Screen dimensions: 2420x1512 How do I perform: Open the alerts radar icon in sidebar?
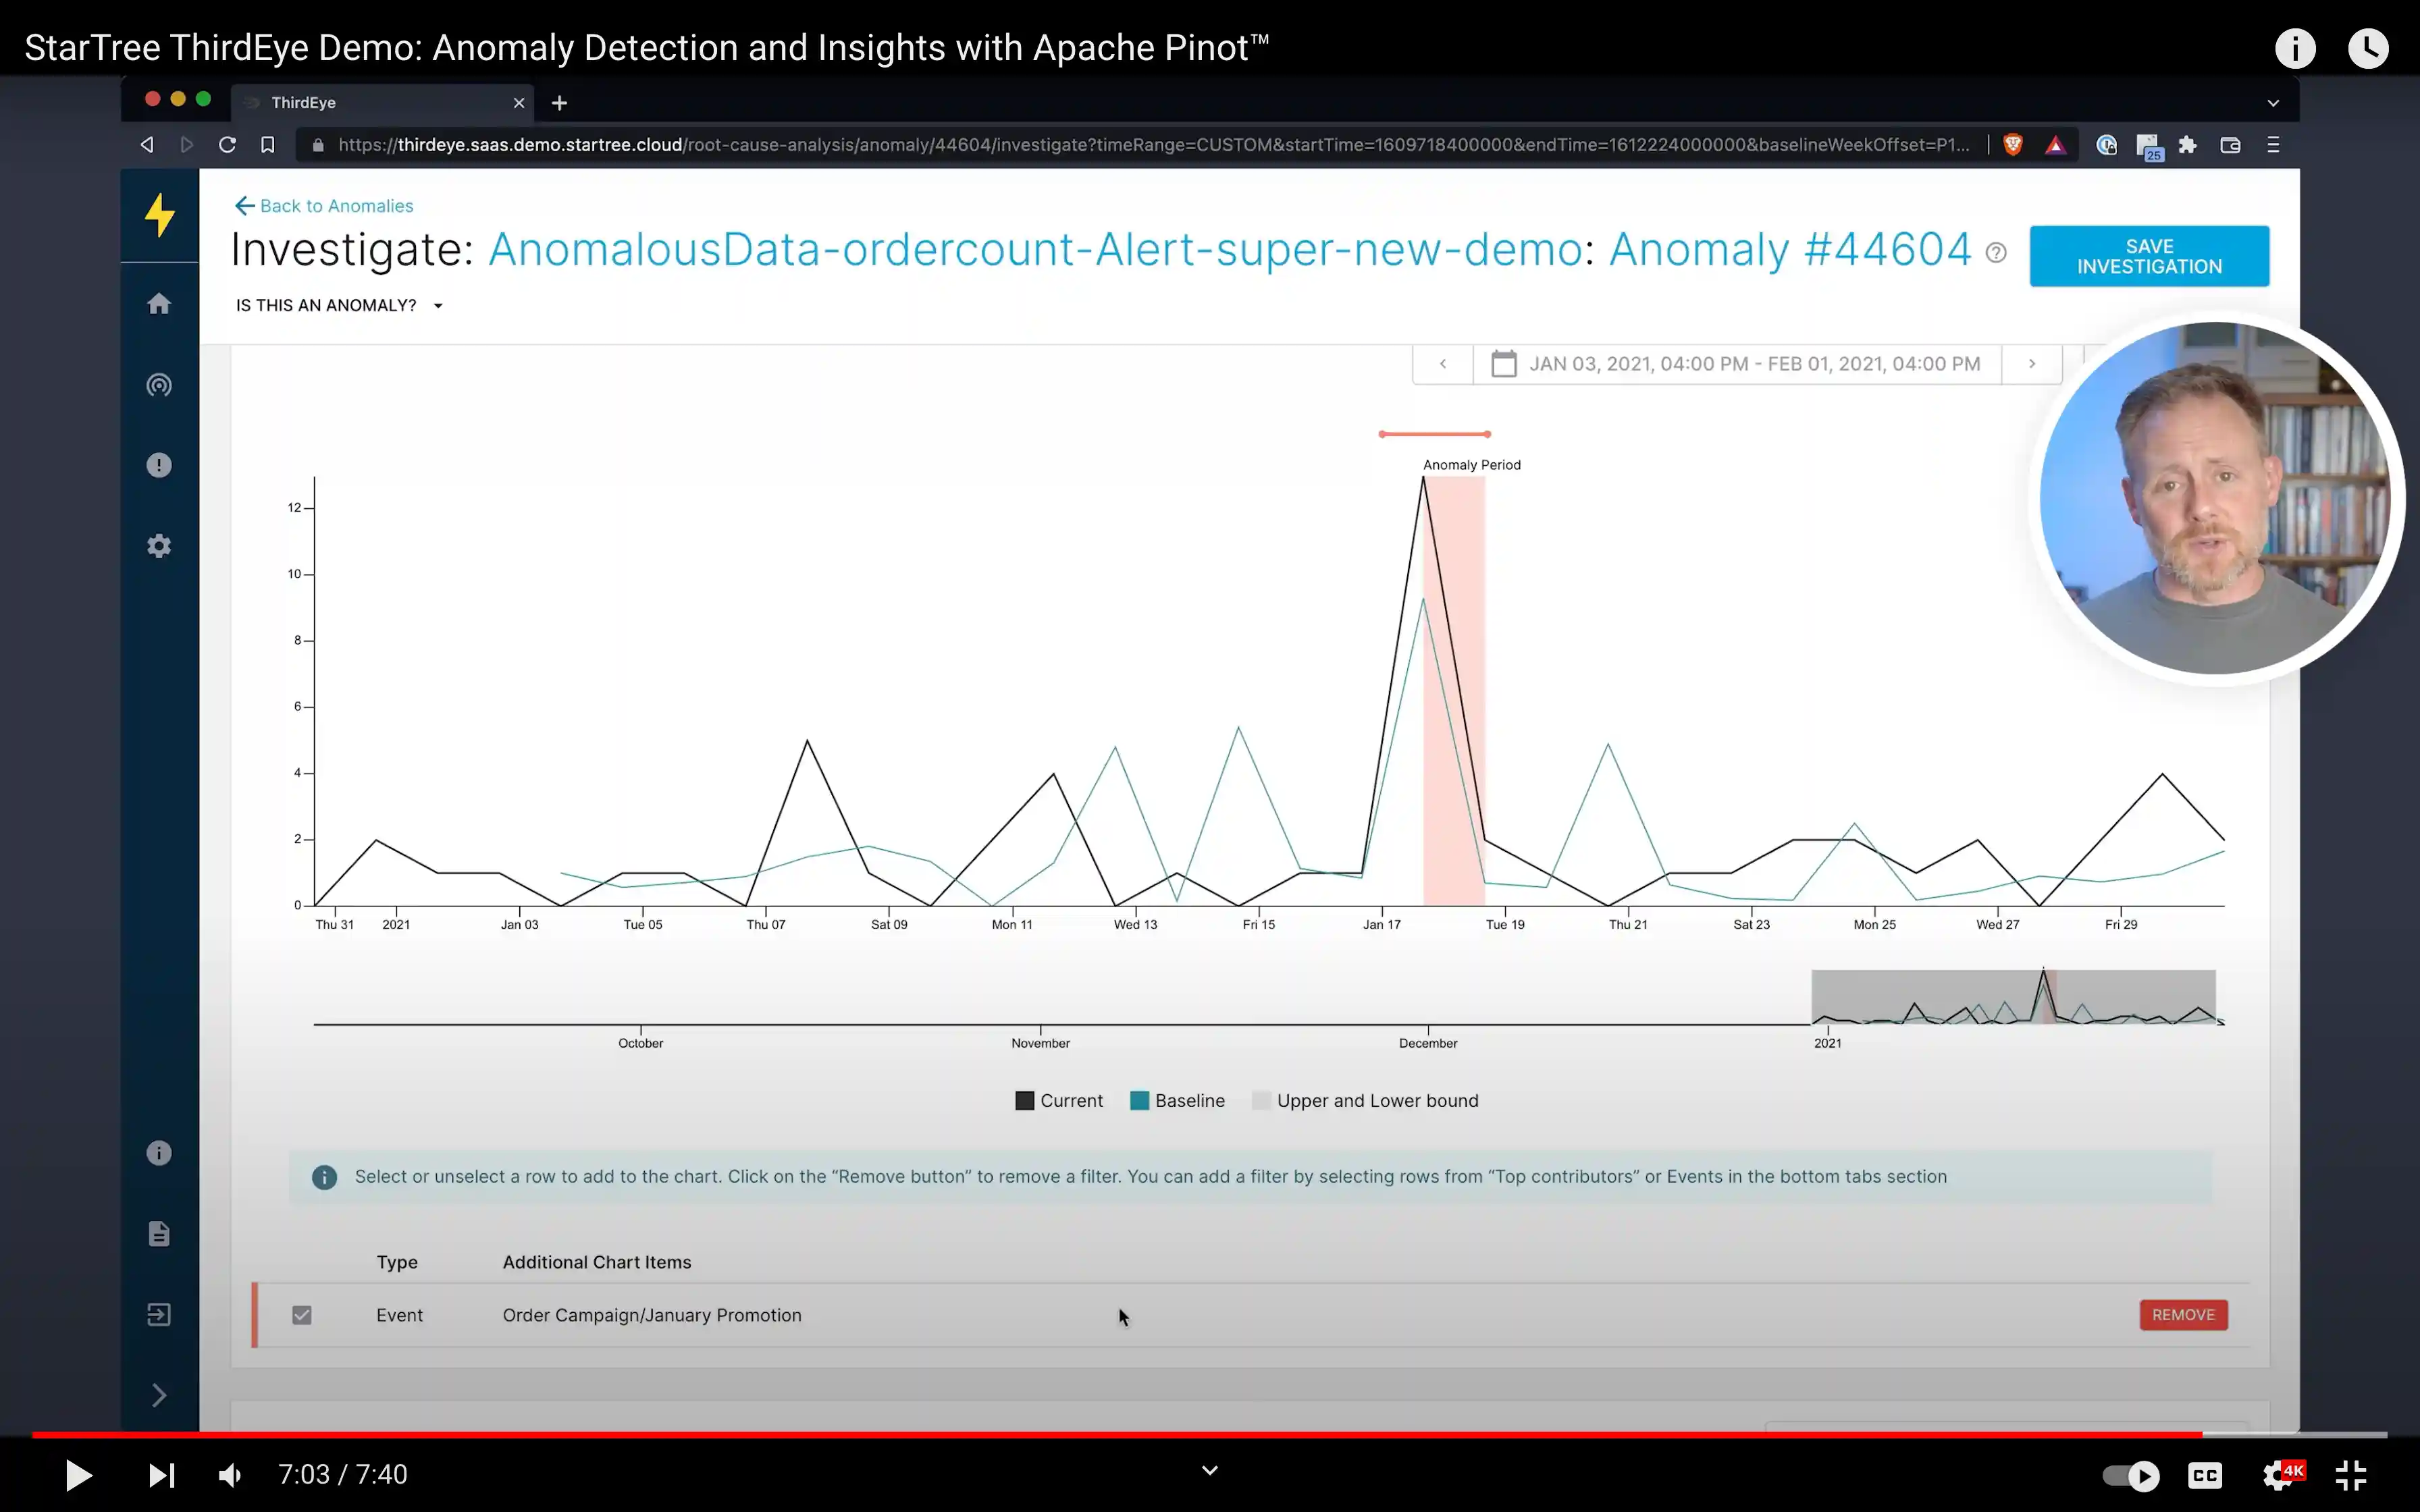point(159,385)
